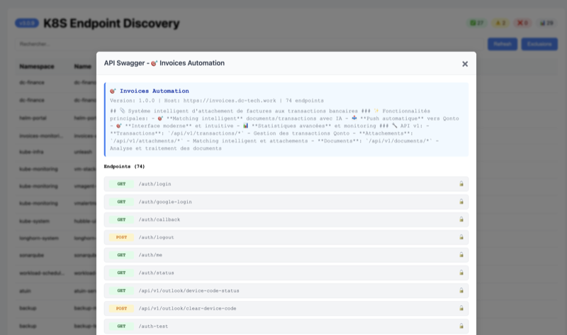Close the API Swagger modal with X
Viewport: 567px width, 335px height.
point(465,64)
